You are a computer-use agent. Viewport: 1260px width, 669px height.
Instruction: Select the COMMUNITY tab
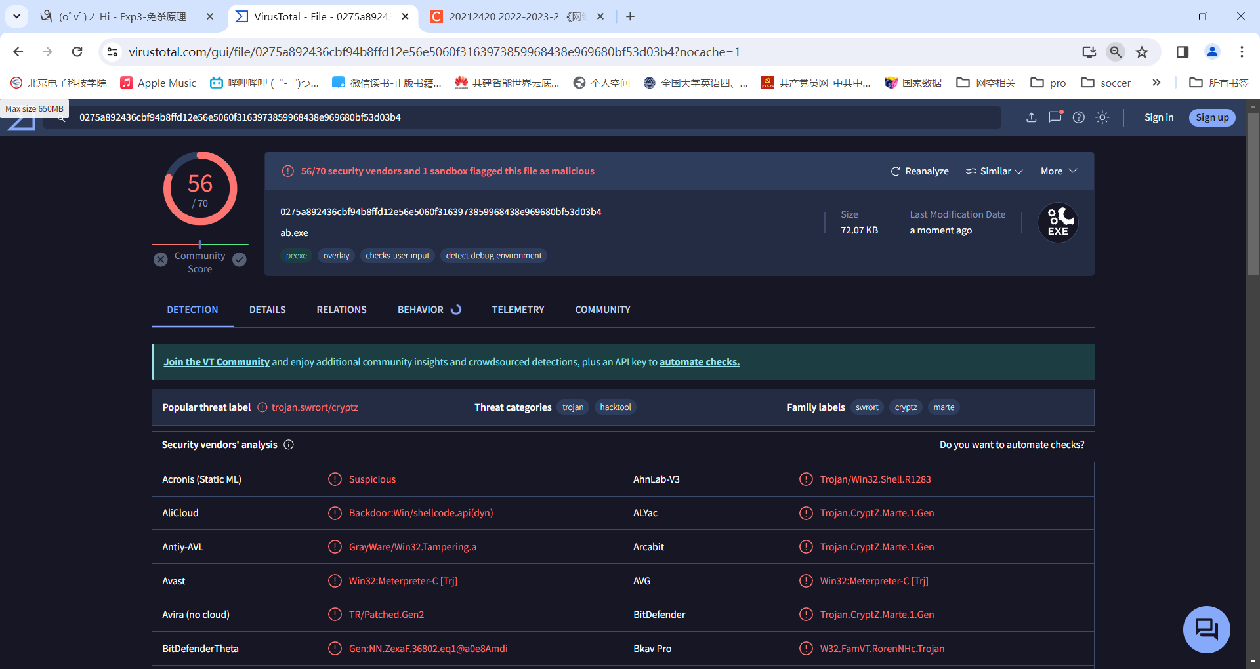tap(603, 310)
